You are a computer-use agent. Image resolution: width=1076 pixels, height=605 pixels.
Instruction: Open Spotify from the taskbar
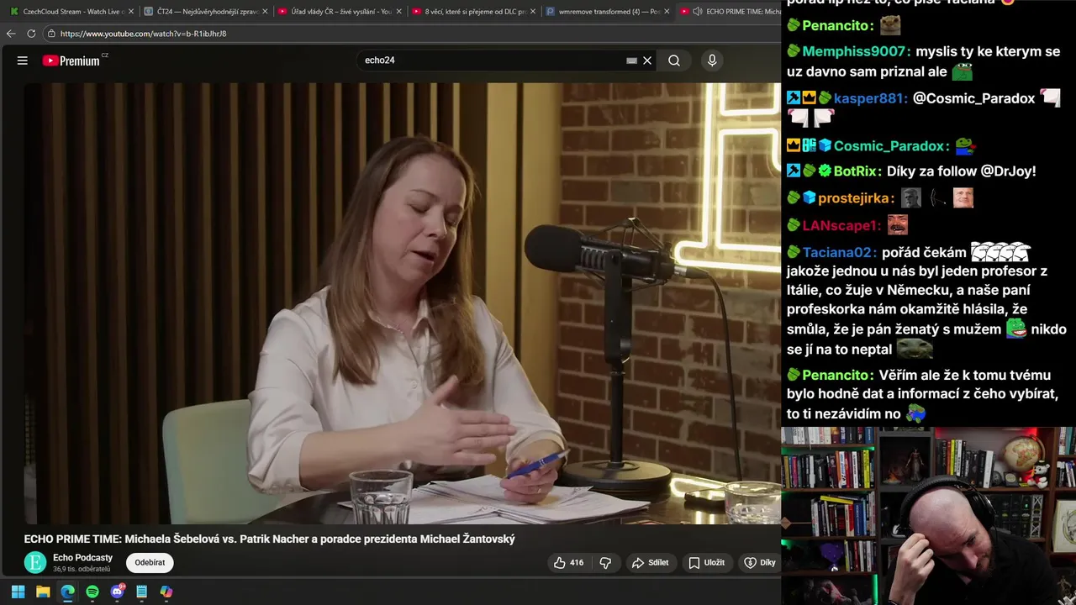(92, 592)
